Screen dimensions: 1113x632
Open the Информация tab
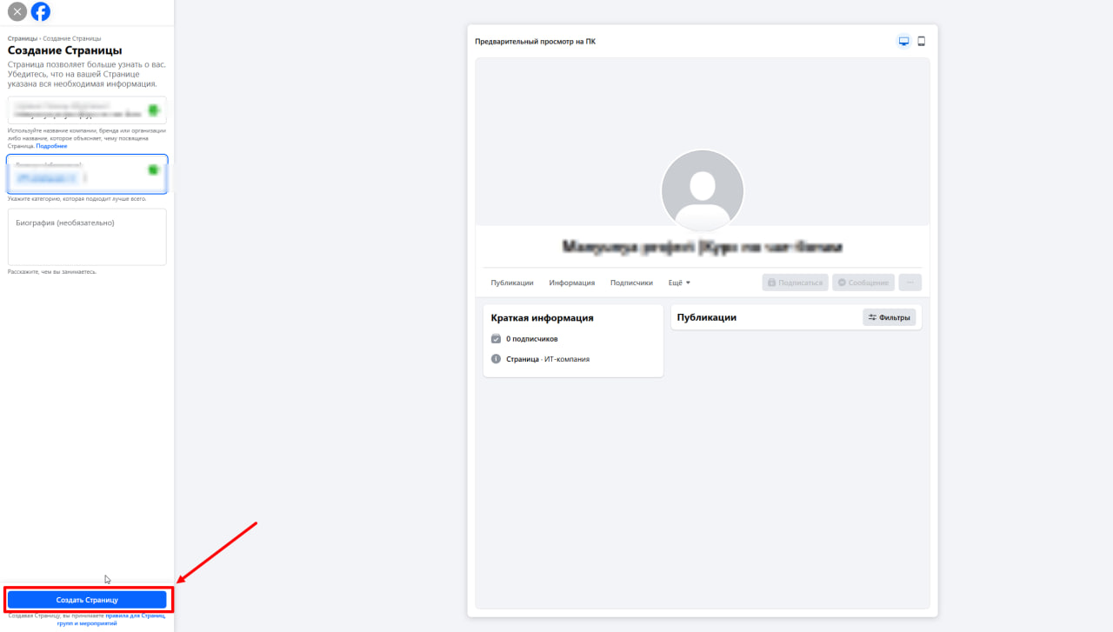coord(571,283)
